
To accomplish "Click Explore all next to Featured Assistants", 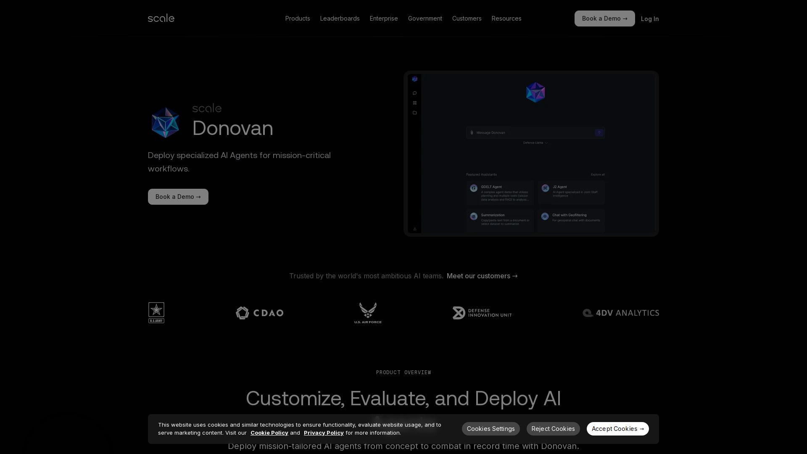I will (x=597, y=174).
